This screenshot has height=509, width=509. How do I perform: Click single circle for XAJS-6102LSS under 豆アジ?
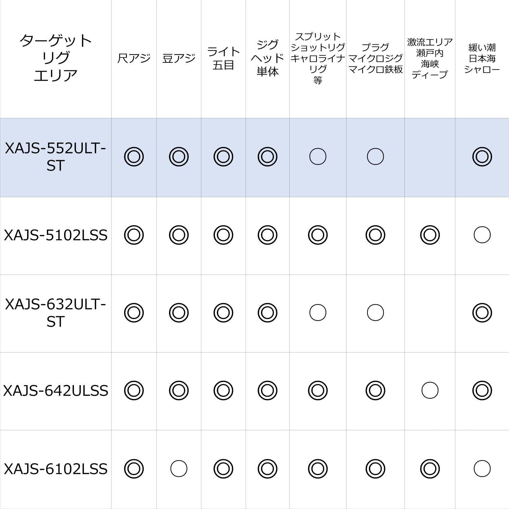point(179,469)
